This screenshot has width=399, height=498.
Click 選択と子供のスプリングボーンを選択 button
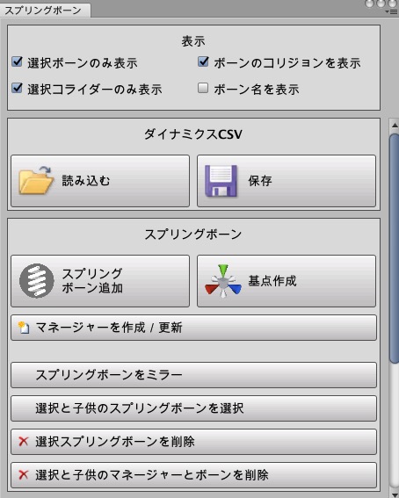coord(193,408)
